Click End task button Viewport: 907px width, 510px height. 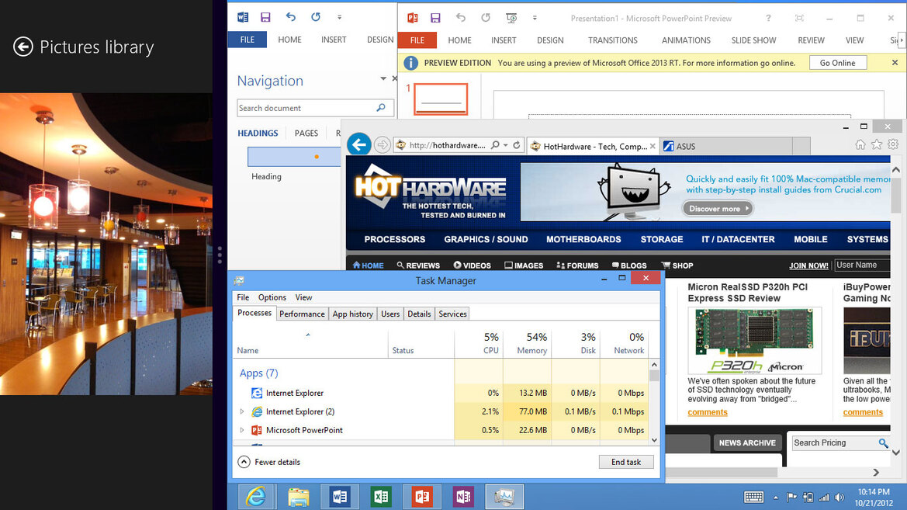[626, 462]
